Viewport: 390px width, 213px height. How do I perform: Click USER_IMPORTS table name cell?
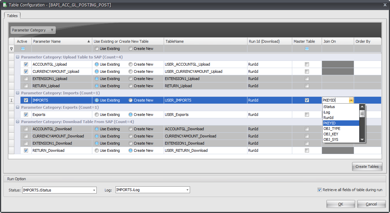[x=205, y=100]
